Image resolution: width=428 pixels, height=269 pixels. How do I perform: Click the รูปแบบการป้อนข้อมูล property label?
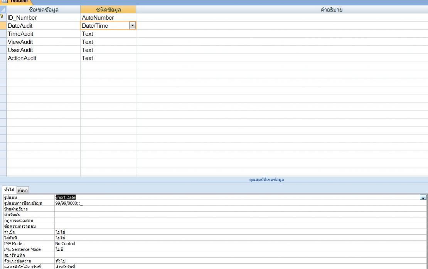coord(23,203)
